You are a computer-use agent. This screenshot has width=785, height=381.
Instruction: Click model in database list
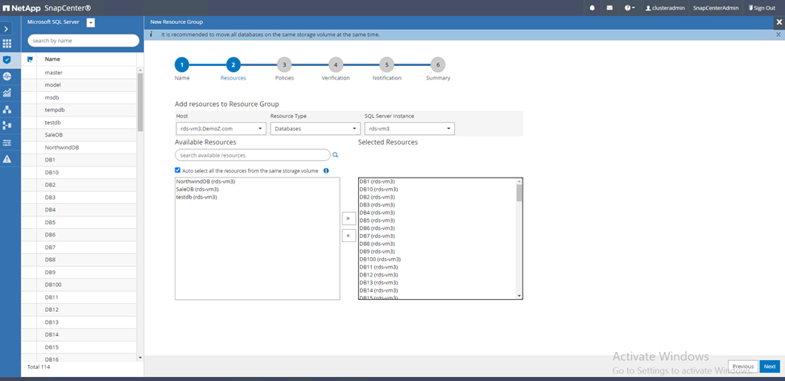click(52, 85)
